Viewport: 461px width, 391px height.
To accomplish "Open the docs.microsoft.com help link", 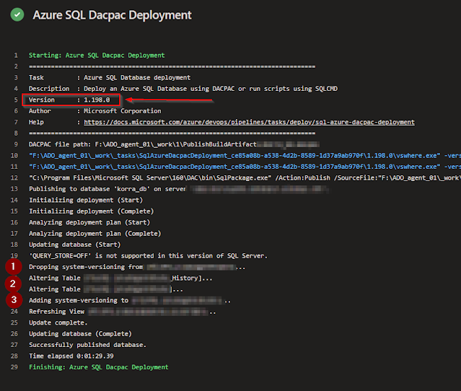I will tap(249, 122).
